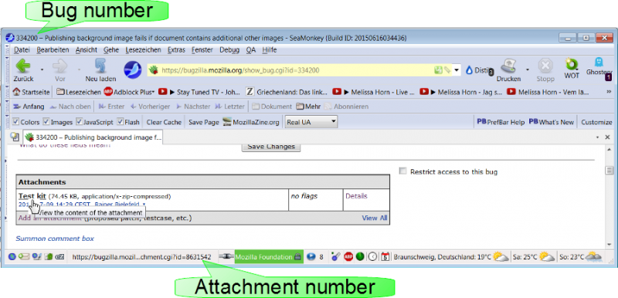
Task: Open the Stay Tuned TV YouTube bookmark
Action: click(199, 92)
